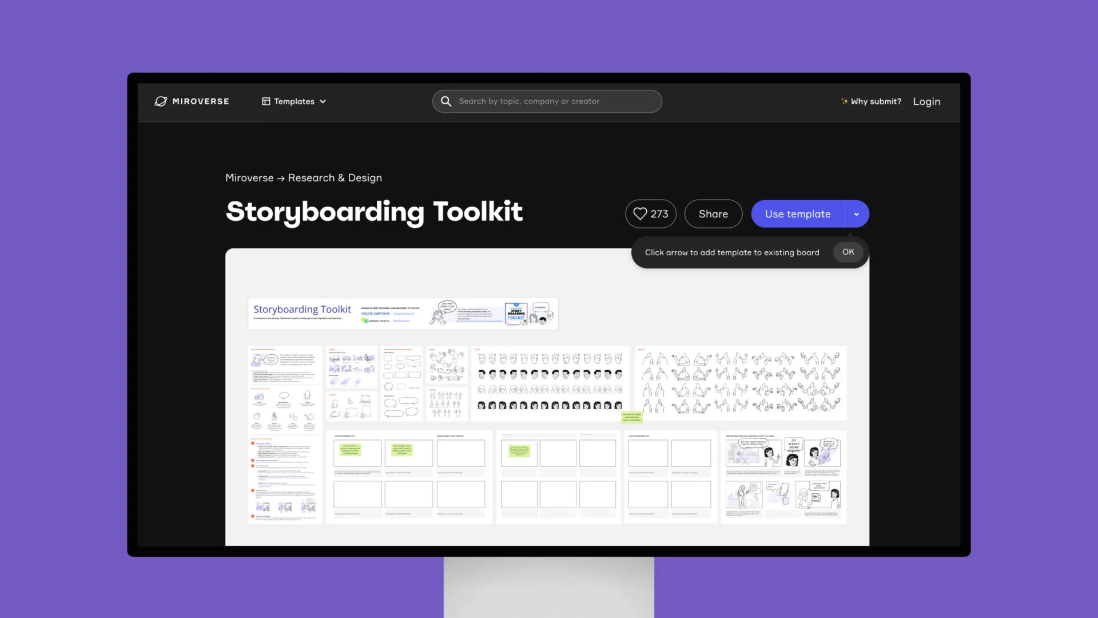Expand the Templates dropdown menu
This screenshot has width=1098, height=618.
293,101
